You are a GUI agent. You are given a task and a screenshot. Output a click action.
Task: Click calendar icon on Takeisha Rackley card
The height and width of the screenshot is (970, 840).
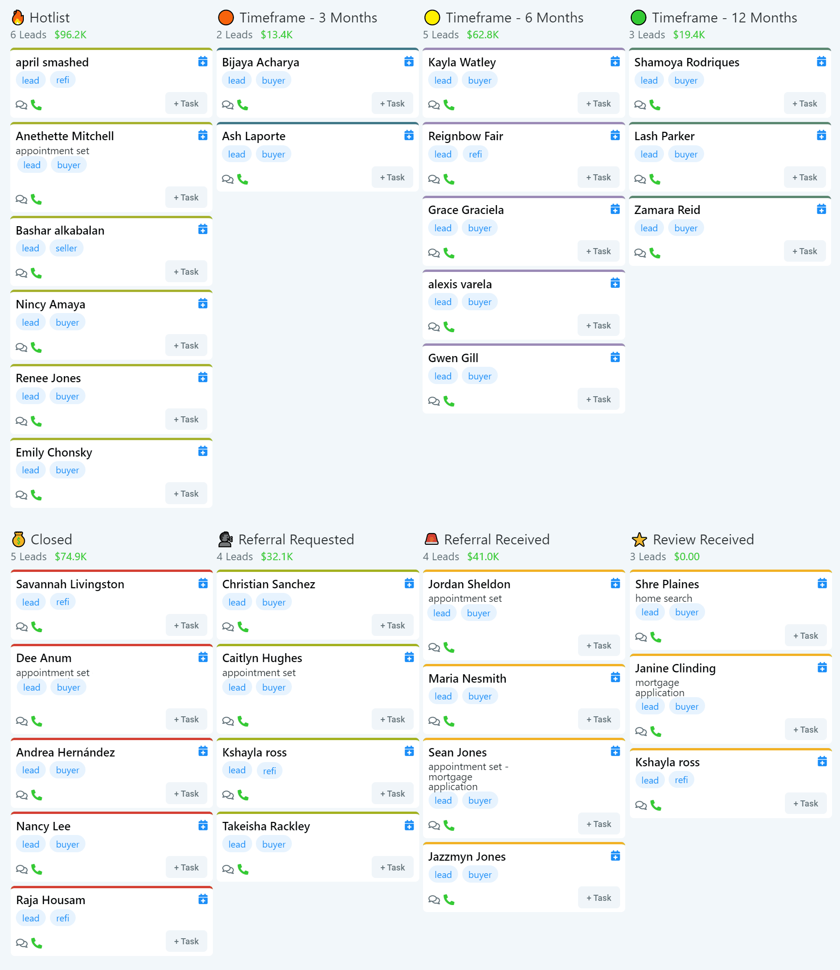coord(409,826)
